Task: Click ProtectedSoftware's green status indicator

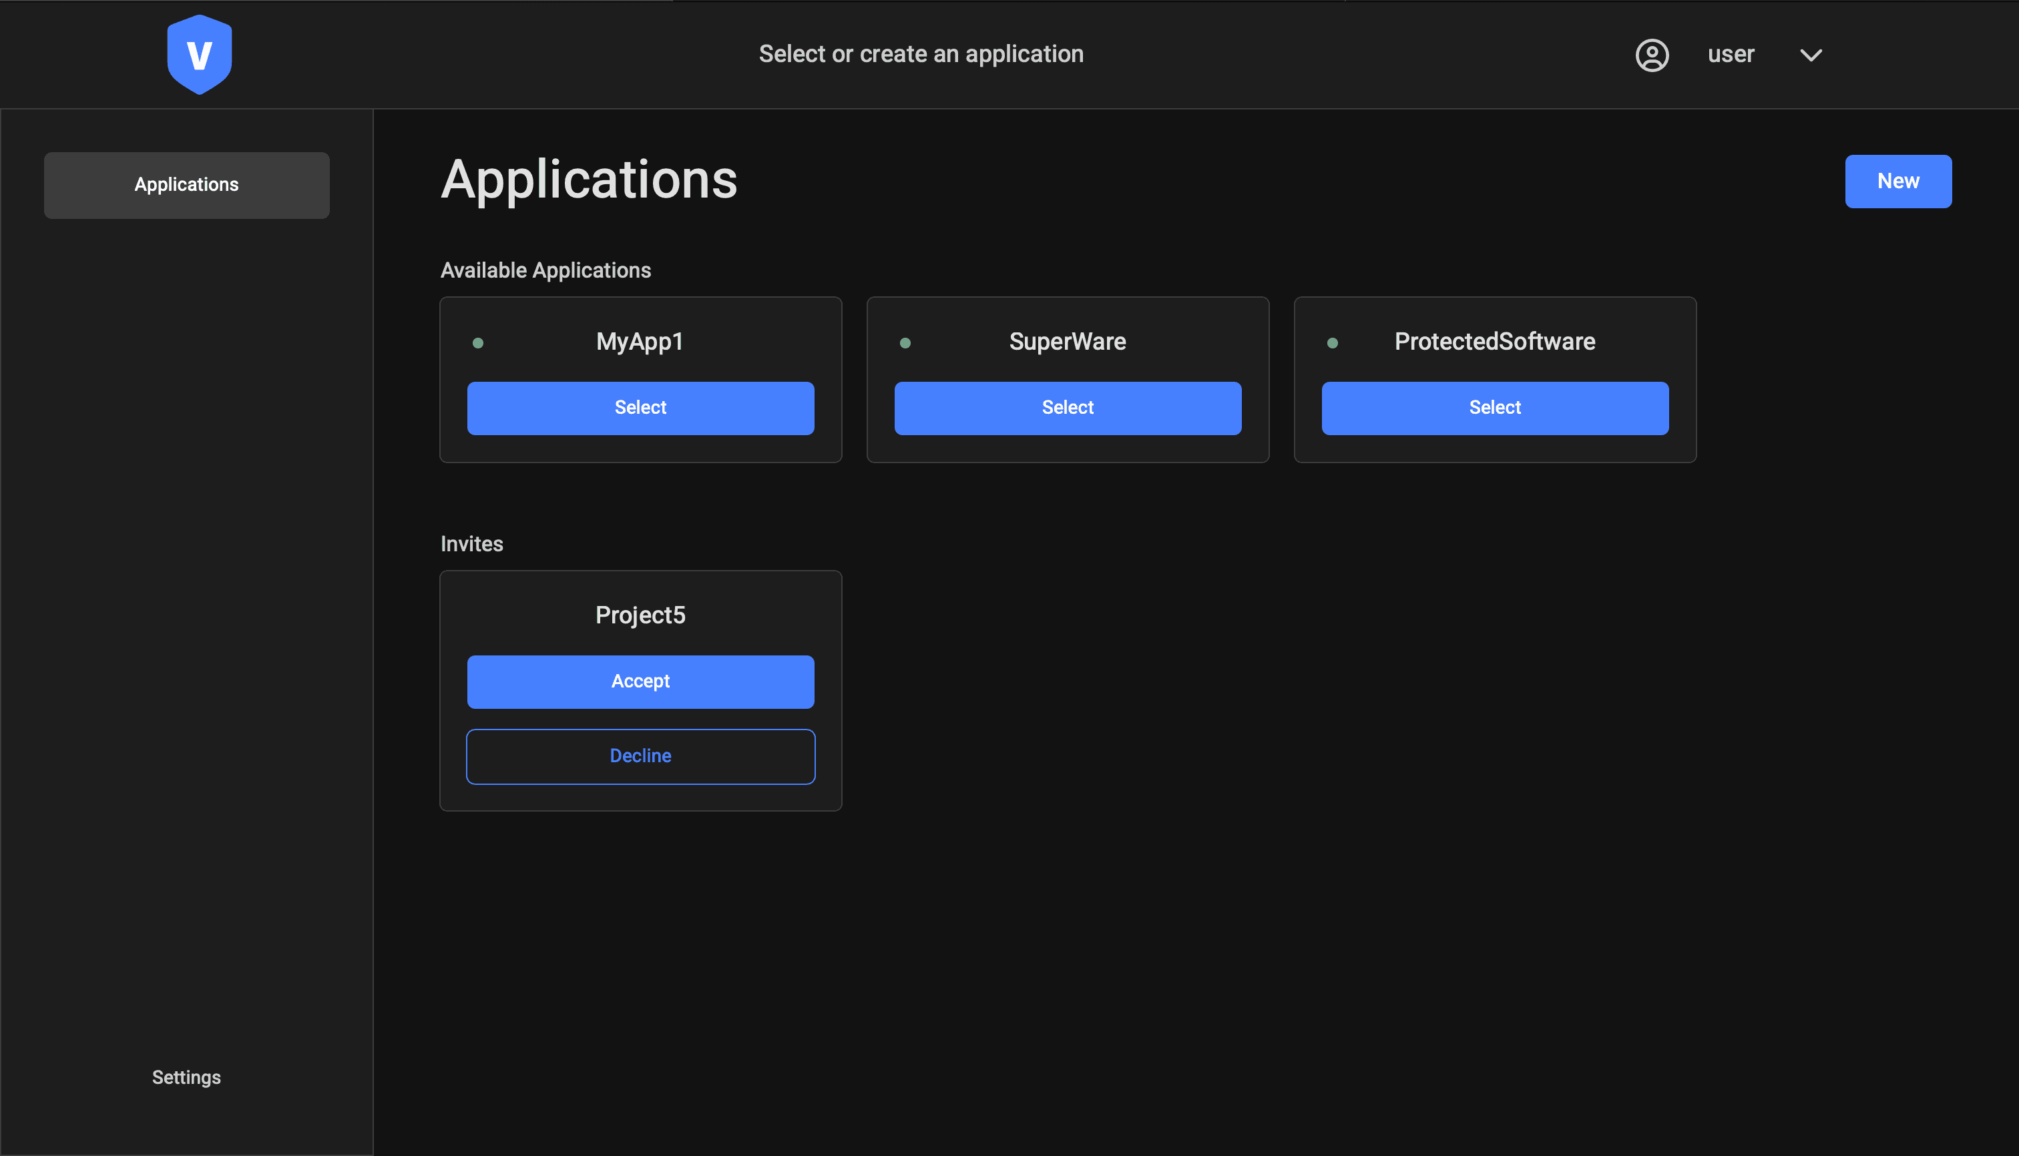Action: coord(1332,342)
